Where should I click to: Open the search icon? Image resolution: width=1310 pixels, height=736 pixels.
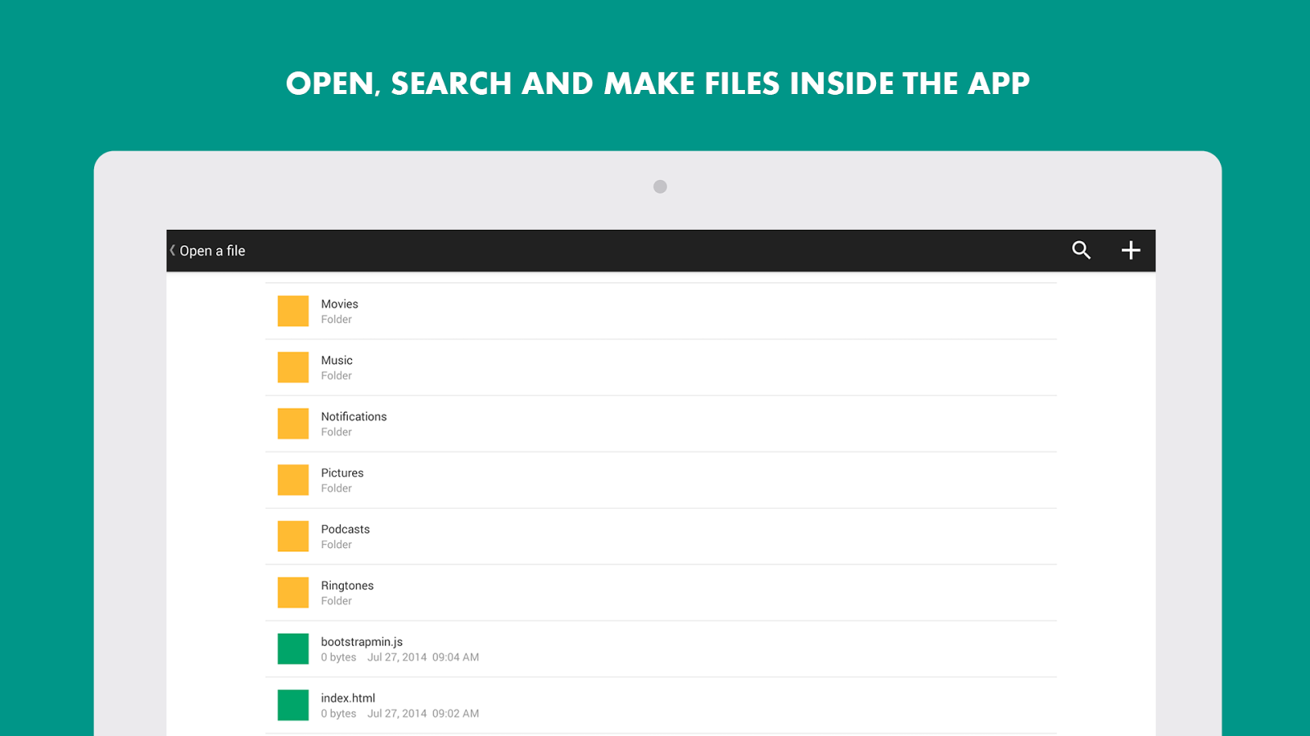1081,250
